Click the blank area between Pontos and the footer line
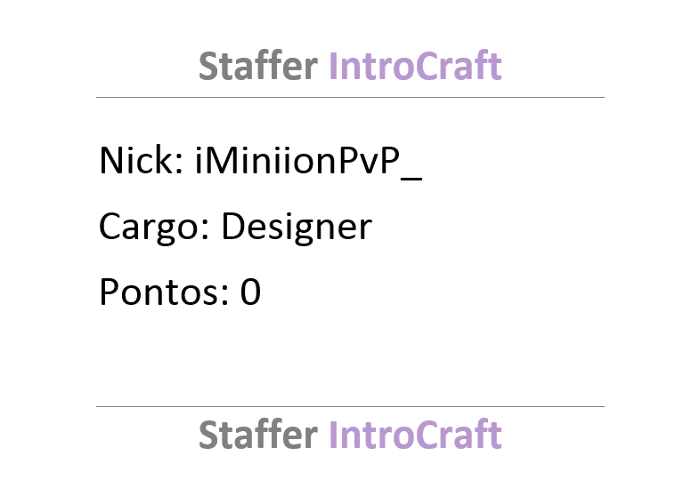Viewport: 700px width, 480px height. point(350,356)
